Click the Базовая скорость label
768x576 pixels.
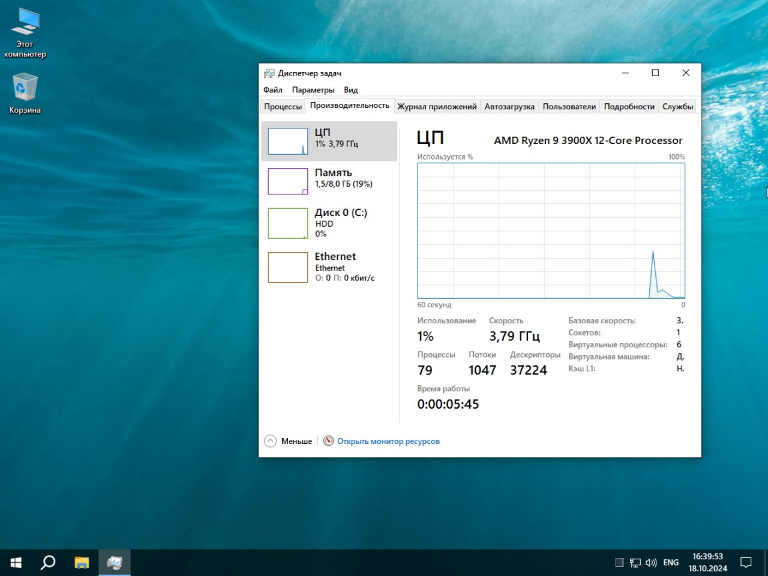pos(602,321)
